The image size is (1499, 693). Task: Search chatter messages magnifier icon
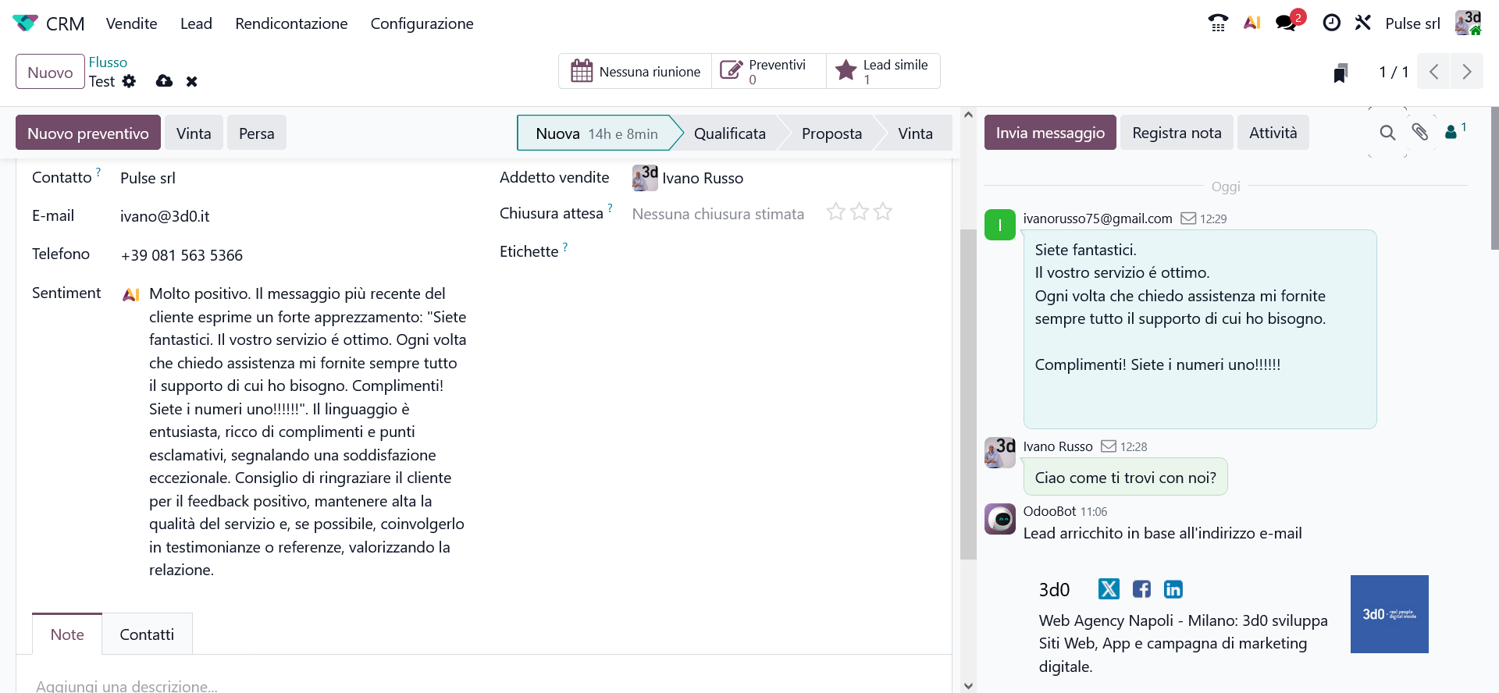pos(1387,133)
